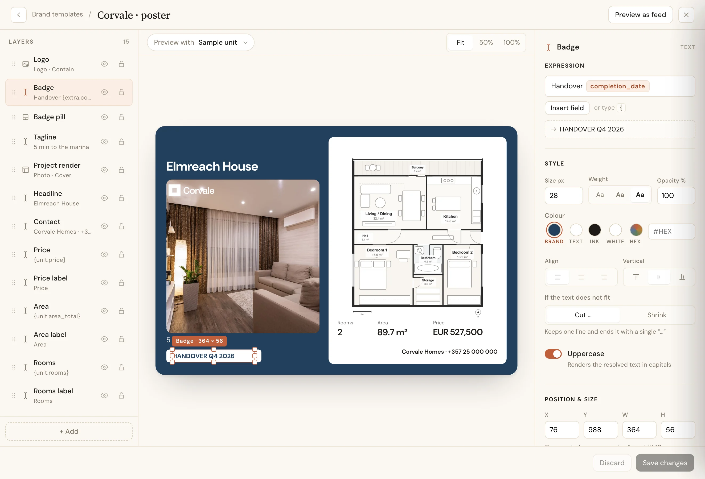Click Save changes
The image size is (705, 479).
(665, 463)
